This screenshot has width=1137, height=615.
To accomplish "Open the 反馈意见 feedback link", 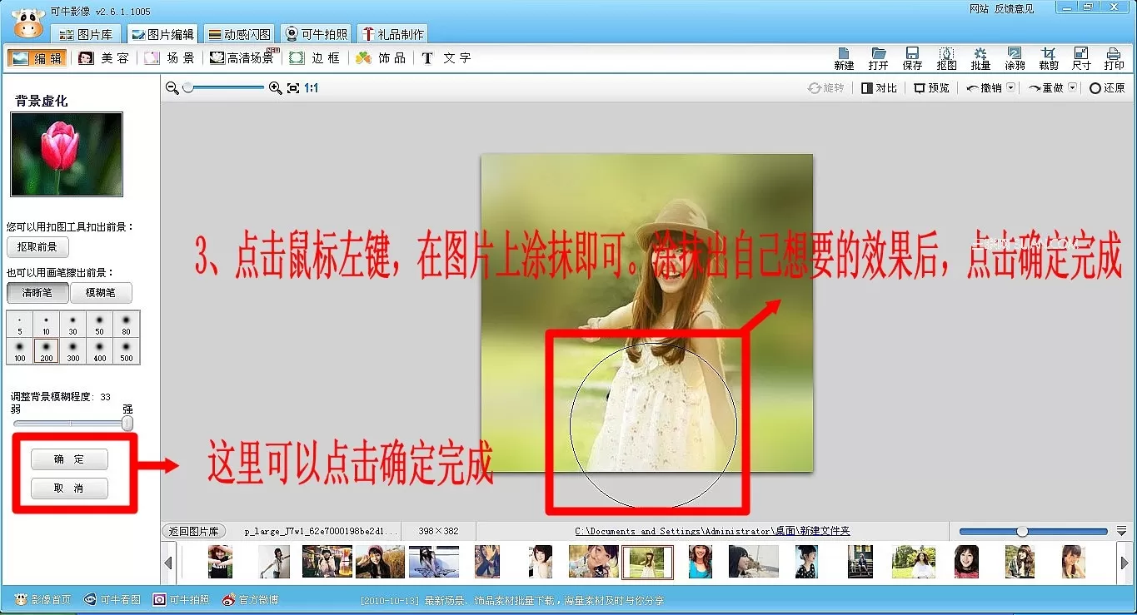I will (x=1014, y=8).
